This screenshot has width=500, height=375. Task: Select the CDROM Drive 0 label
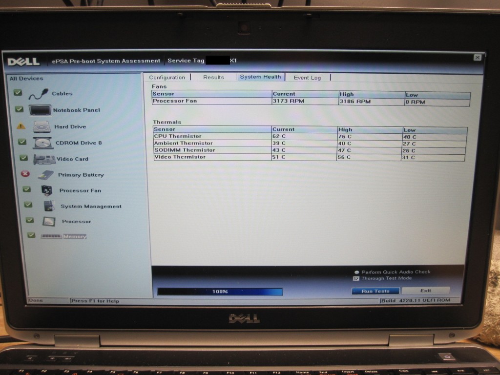(x=79, y=143)
